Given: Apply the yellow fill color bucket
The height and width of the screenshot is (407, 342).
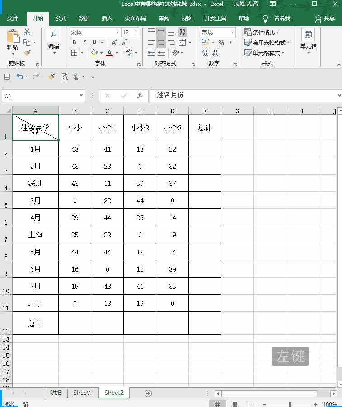Looking at the screenshot, I should click(94, 53).
